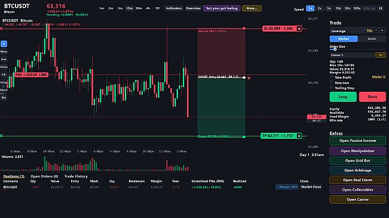389x218 pixels.
Task: Open the More... menu
Action: pos(252,8)
